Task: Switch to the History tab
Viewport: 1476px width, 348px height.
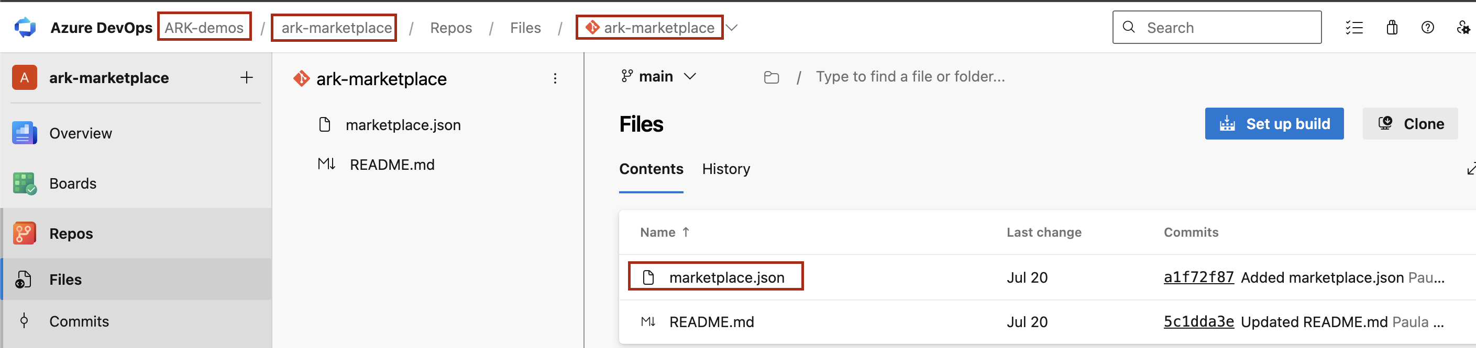Action: click(726, 169)
